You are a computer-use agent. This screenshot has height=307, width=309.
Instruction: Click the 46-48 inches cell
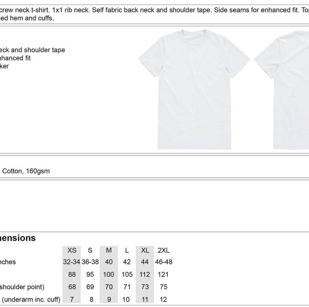pyautogui.click(x=164, y=262)
